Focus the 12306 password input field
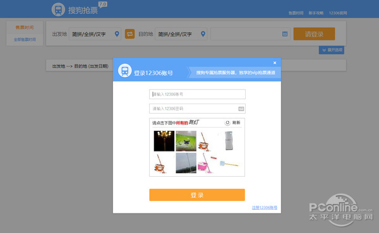Viewport: 379px width, 233px height. point(197,109)
